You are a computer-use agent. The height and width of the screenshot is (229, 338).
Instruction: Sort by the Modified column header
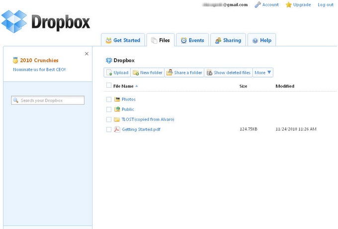click(285, 86)
